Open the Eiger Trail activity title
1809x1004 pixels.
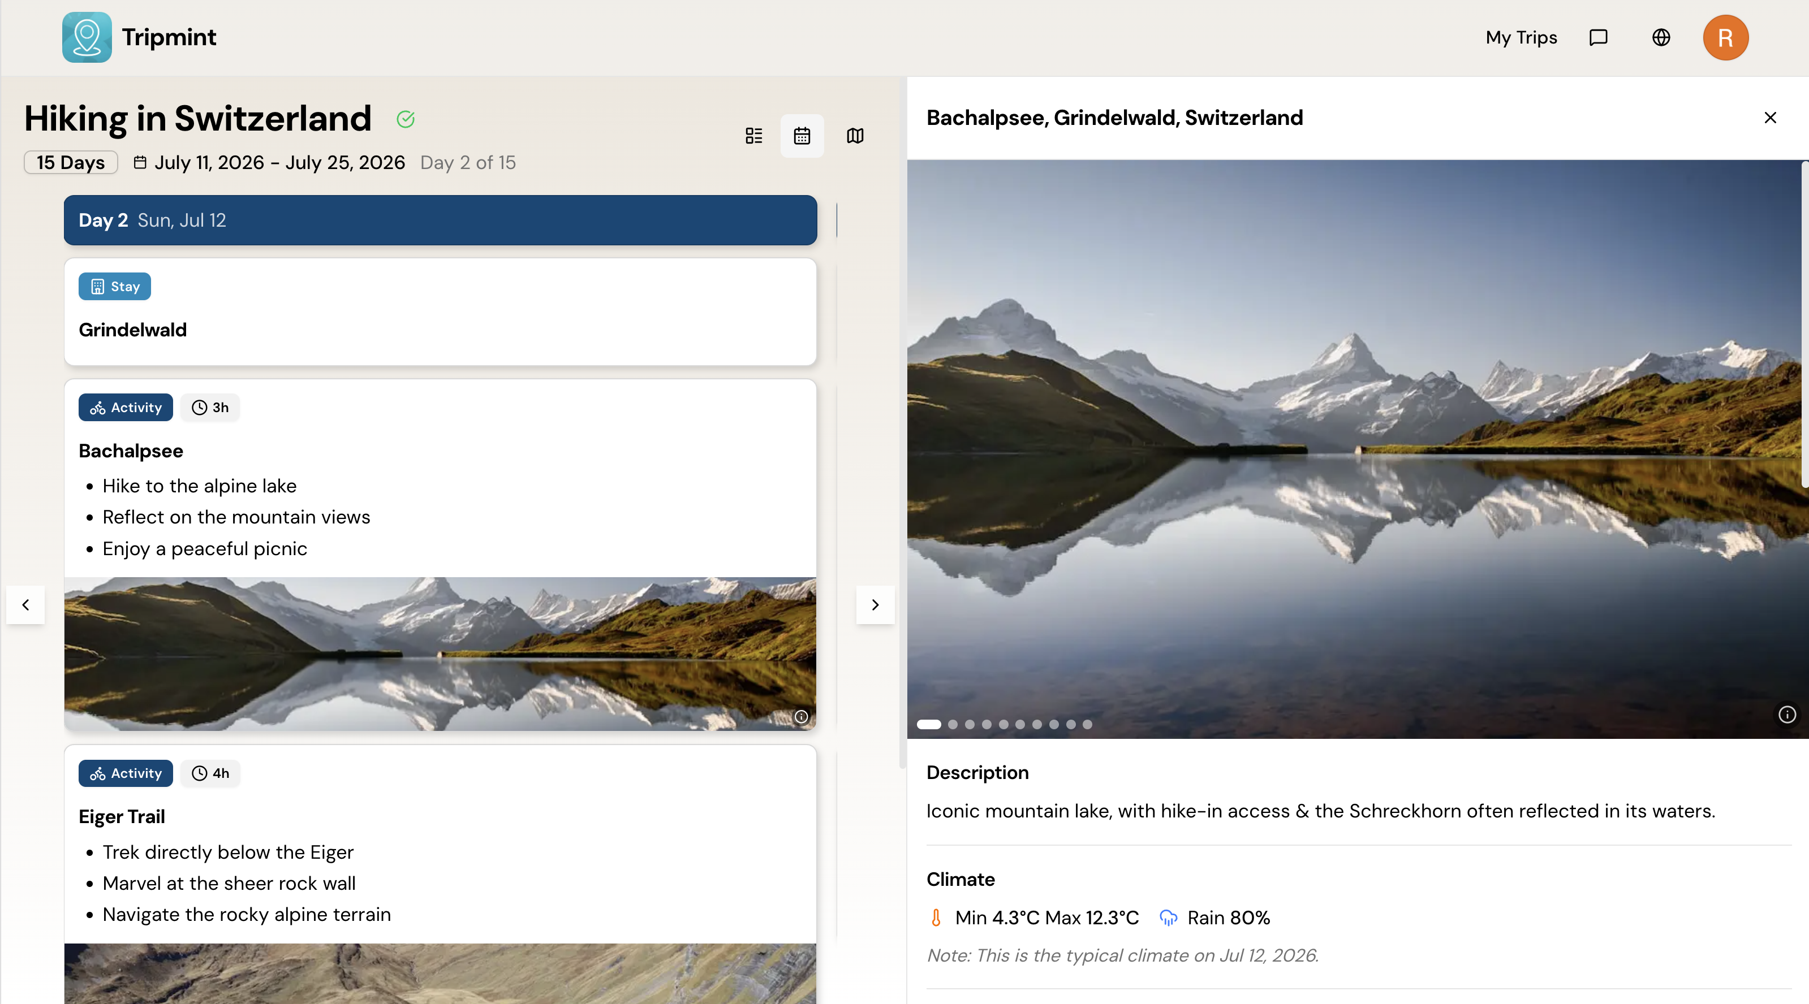(x=122, y=817)
